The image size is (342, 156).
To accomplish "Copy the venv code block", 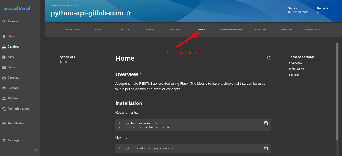I will click(266, 123).
